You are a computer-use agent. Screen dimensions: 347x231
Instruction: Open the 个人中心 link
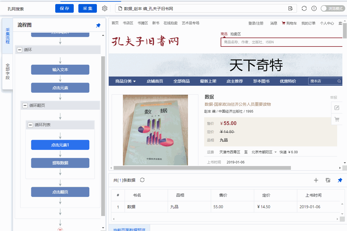coord(327,23)
